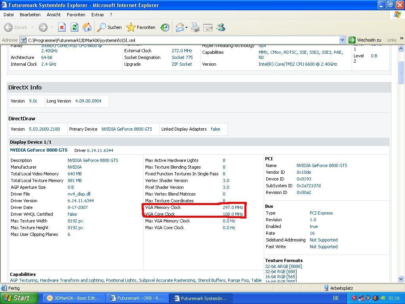Click the vertical scrollbar down arrow

tap(401, 279)
